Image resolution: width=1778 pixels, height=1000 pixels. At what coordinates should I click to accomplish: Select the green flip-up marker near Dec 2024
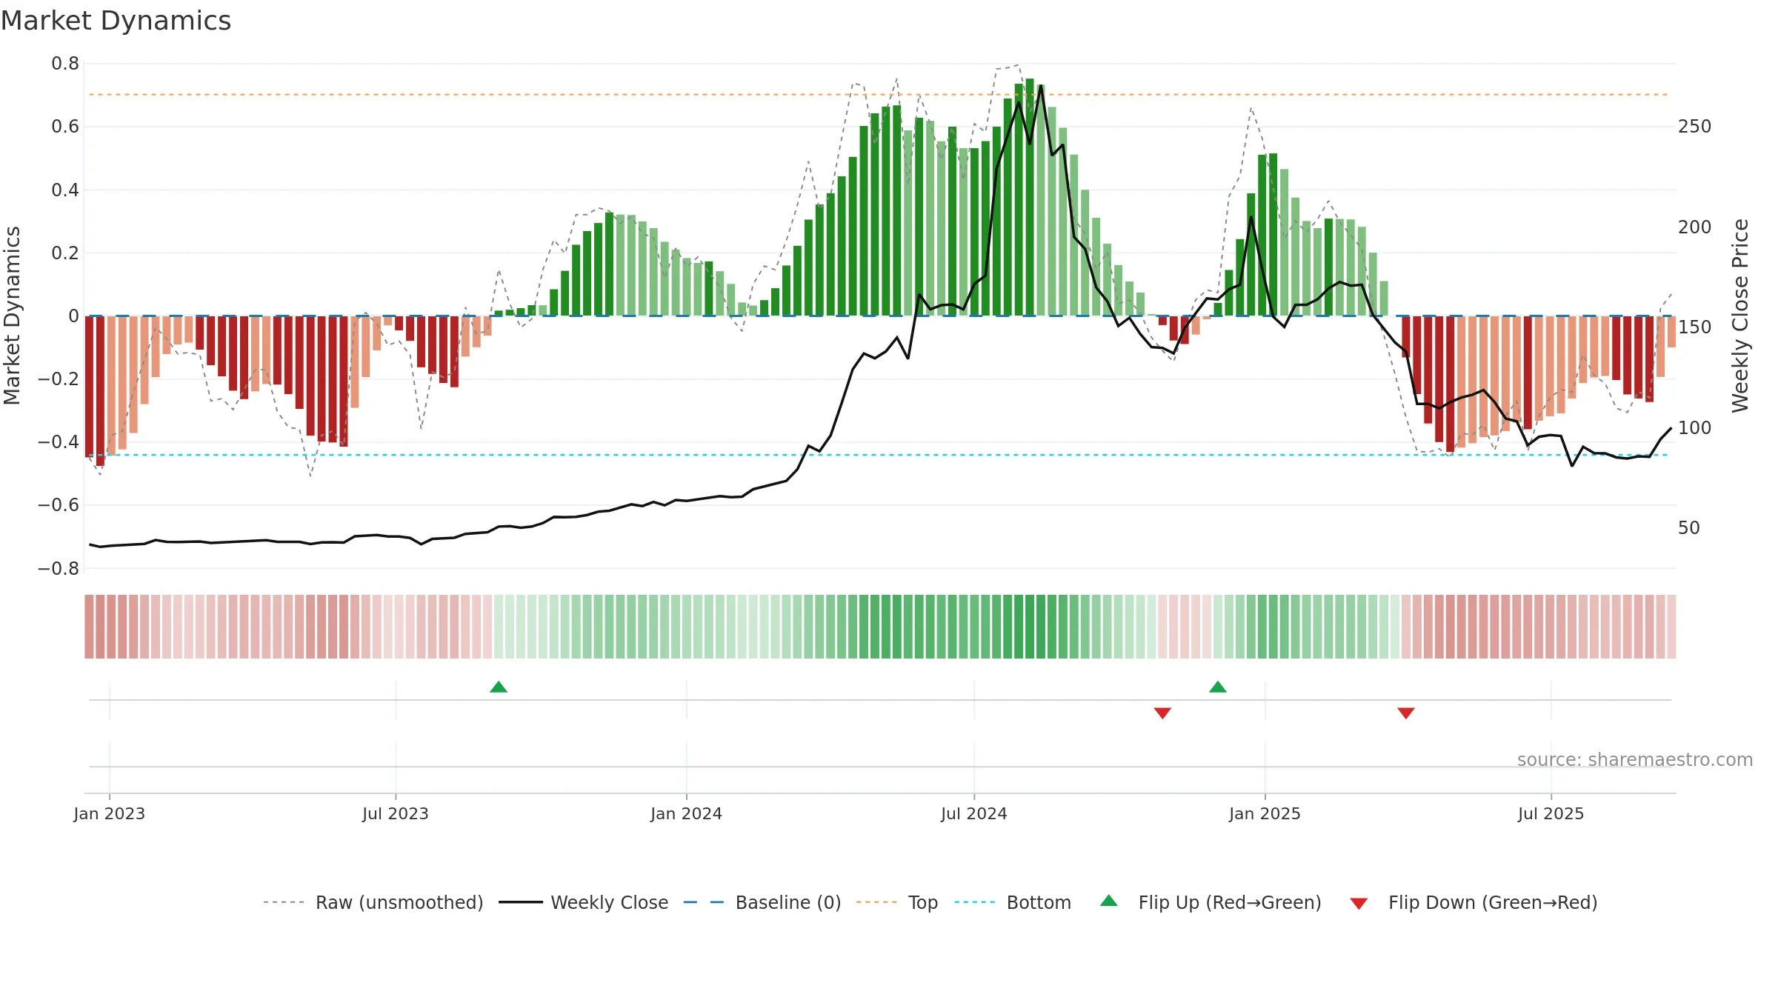tap(1218, 687)
